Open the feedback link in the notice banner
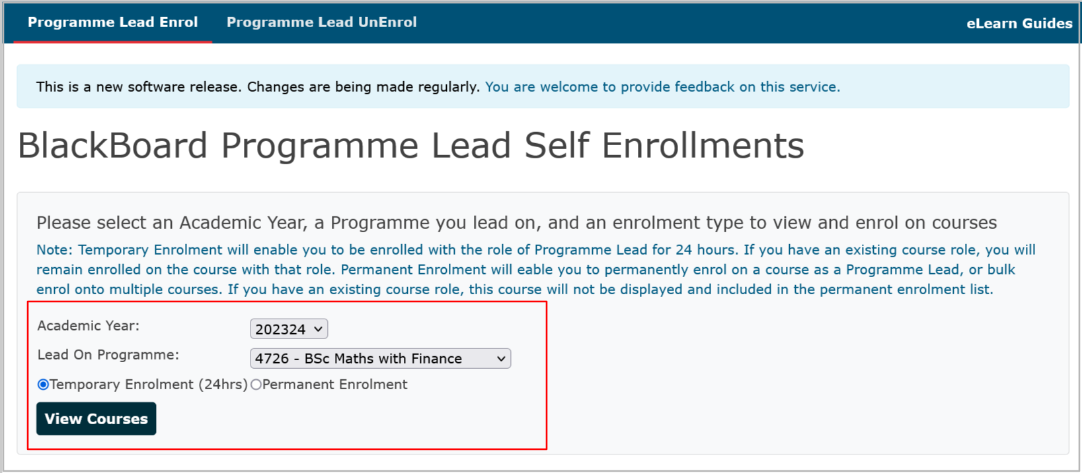Image resolution: width=1082 pixels, height=473 pixels. [x=662, y=86]
